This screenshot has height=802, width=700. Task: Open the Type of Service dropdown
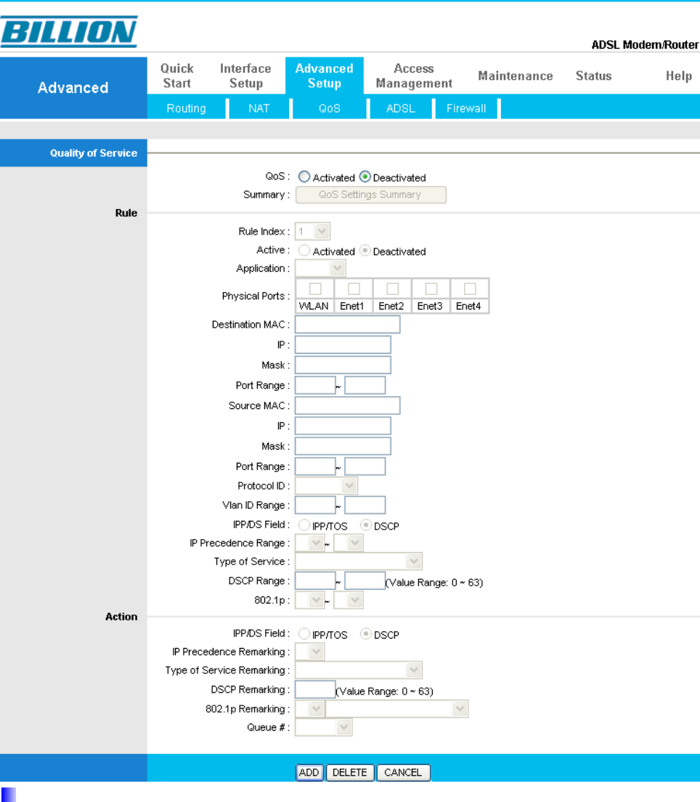359,562
